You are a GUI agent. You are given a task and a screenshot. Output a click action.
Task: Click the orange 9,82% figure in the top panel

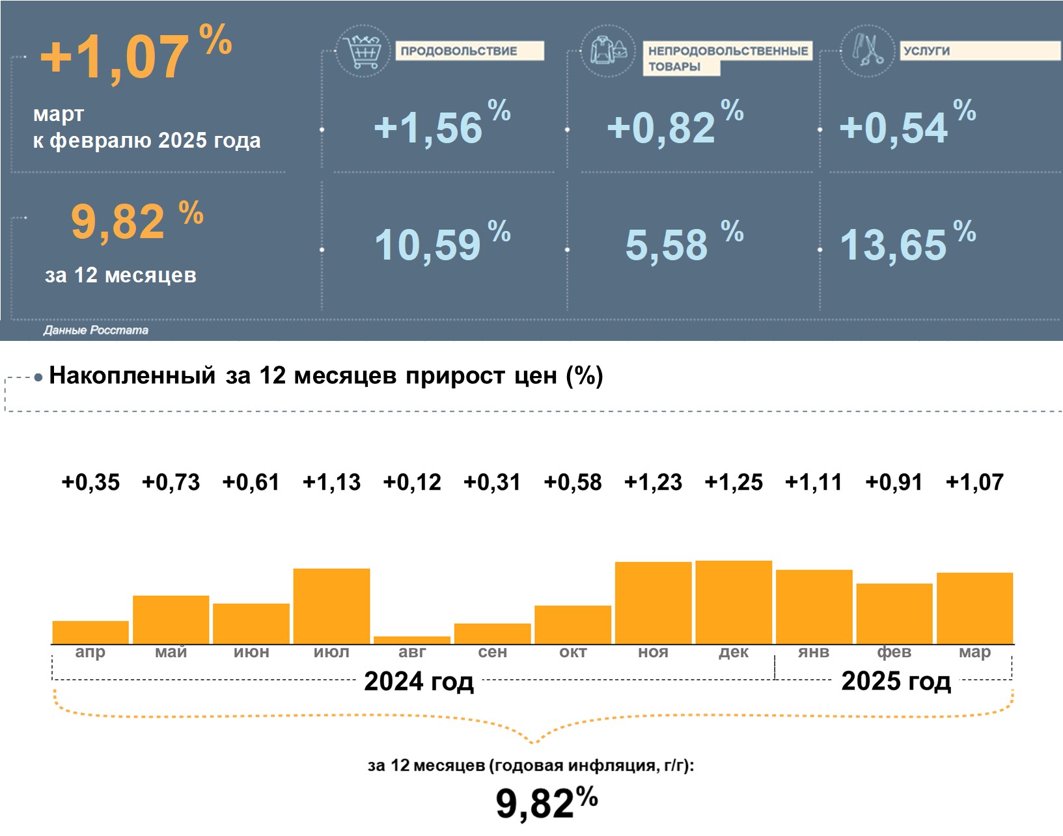coord(136,221)
